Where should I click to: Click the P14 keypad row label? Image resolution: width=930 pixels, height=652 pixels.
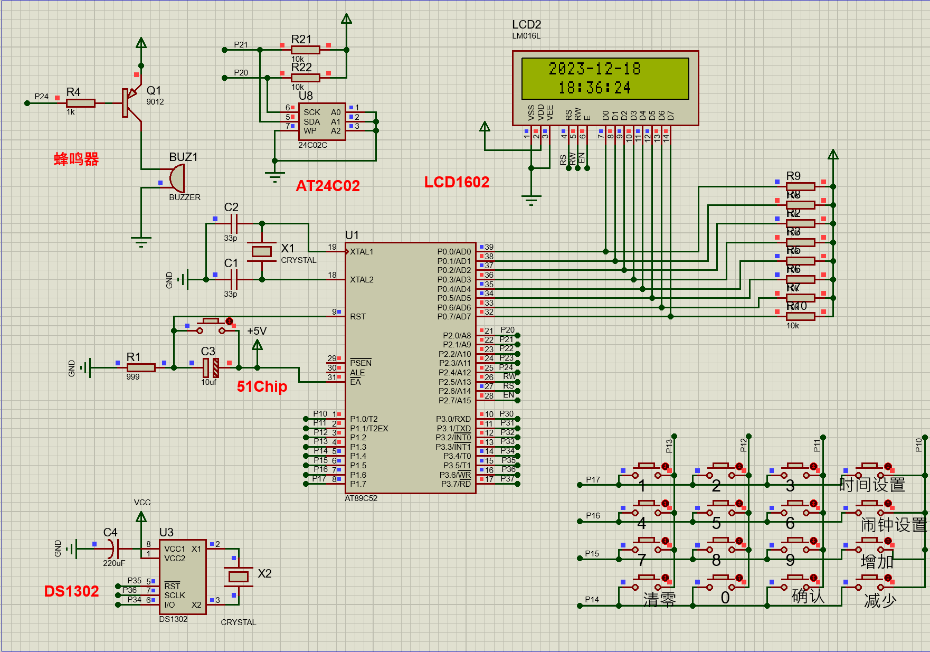click(x=592, y=600)
